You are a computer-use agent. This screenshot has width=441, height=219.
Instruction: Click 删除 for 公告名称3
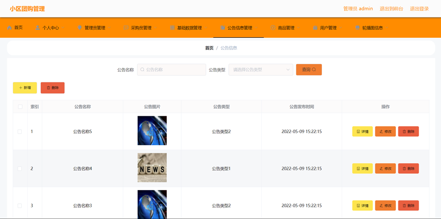[408, 206]
